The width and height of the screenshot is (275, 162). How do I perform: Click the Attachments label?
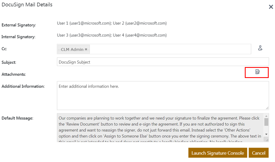[13, 74]
